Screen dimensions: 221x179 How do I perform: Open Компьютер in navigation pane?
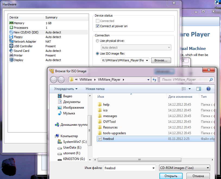(x=66, y=136)
